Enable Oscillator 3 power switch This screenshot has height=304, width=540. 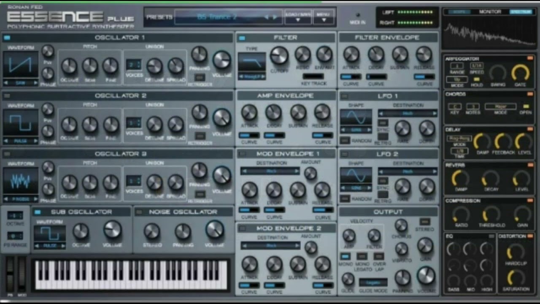pos(7,154)
